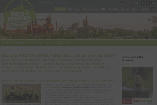
Task: Click the Botswana lion photo
Action: point(137,82)
